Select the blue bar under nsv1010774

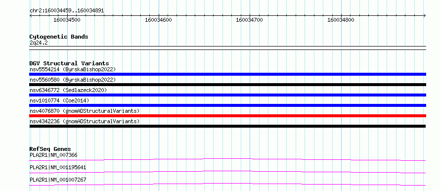coord(227,105)
